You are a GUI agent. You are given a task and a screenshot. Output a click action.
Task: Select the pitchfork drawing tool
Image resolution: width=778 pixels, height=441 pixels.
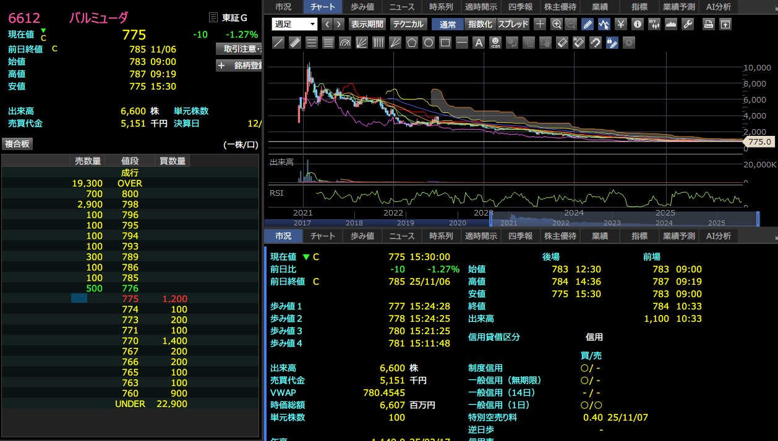(395, 43)
